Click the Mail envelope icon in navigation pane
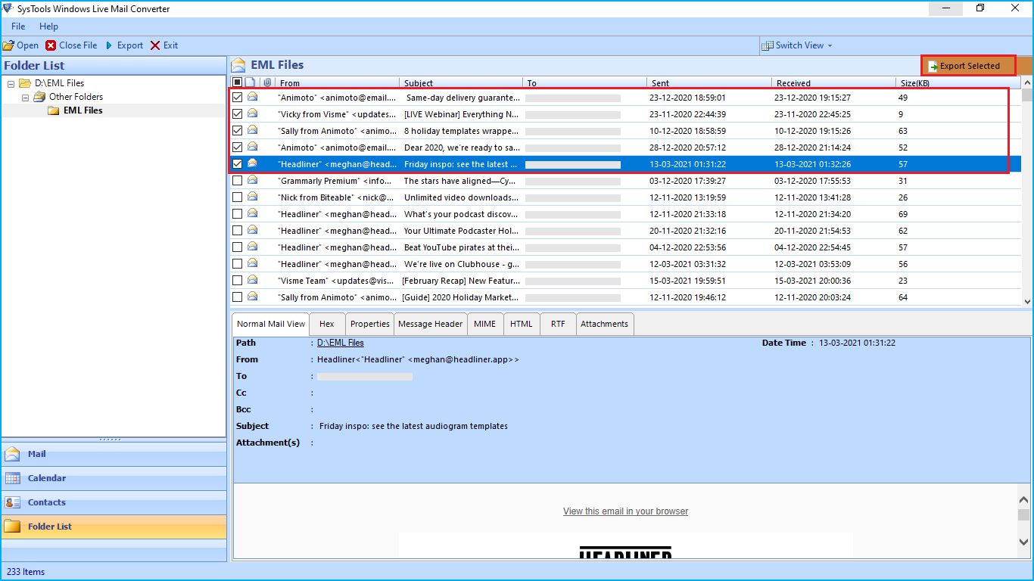1034x581 pixels. coord(12,454)
